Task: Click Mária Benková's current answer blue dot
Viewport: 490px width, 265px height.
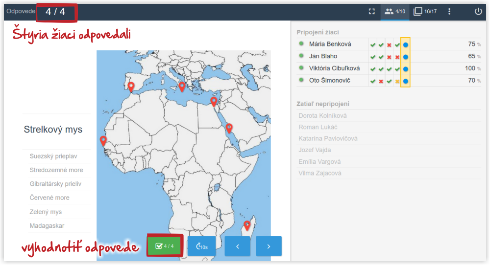Action: coord(406,44)
